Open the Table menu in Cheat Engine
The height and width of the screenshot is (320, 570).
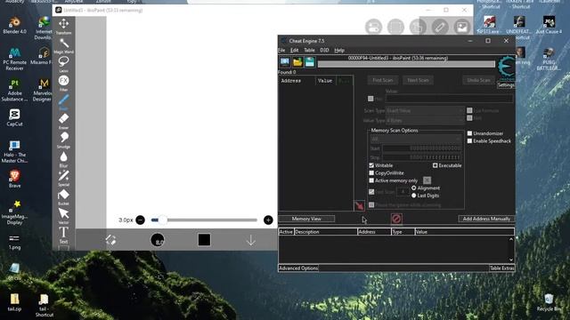(x=309, y=50)
